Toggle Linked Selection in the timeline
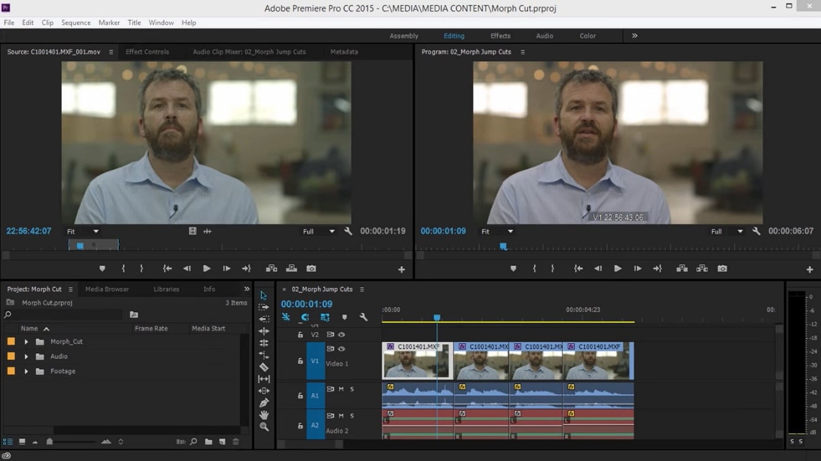 [325, 317]
